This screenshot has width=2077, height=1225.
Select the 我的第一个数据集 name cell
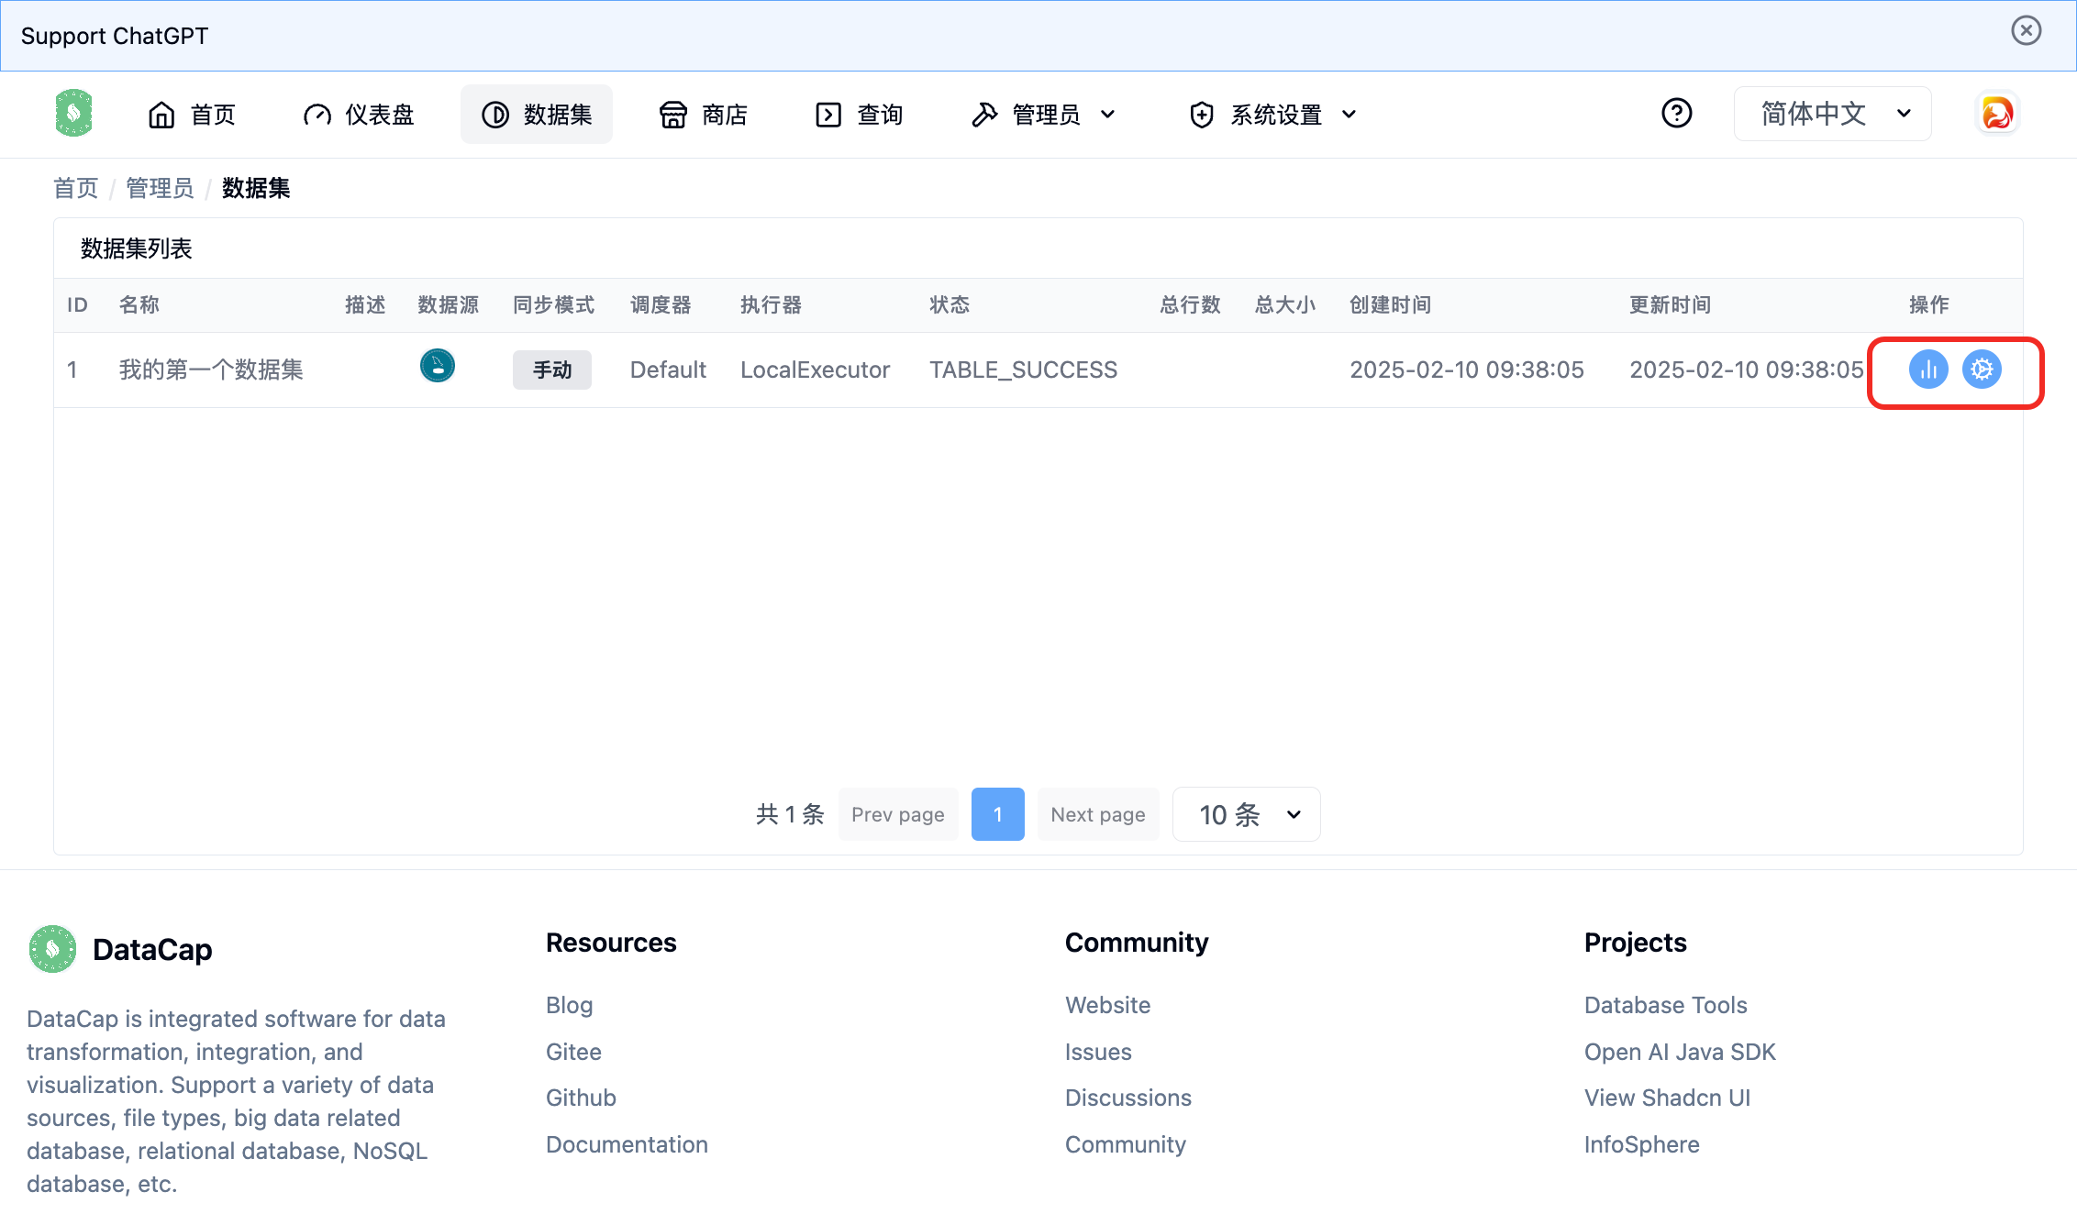coord(211,370)
